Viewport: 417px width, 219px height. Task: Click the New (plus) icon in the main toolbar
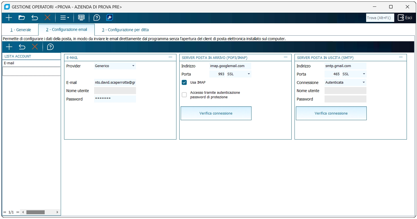click(x=9, y=18)
